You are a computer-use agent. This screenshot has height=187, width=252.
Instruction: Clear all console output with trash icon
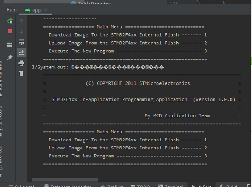tap(21, 73)
